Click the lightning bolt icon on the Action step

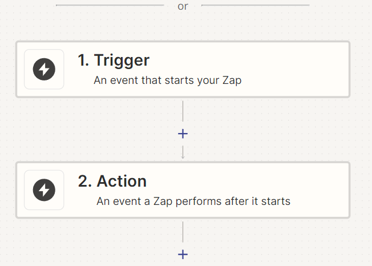pos(44,190)
